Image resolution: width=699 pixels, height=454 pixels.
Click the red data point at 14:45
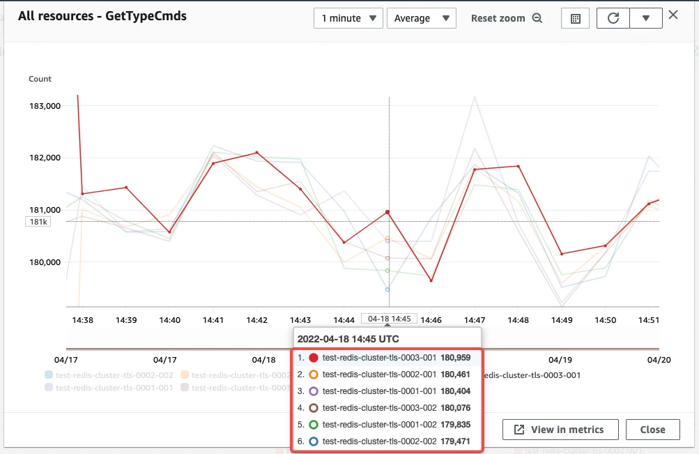click(x=387, y=212)
